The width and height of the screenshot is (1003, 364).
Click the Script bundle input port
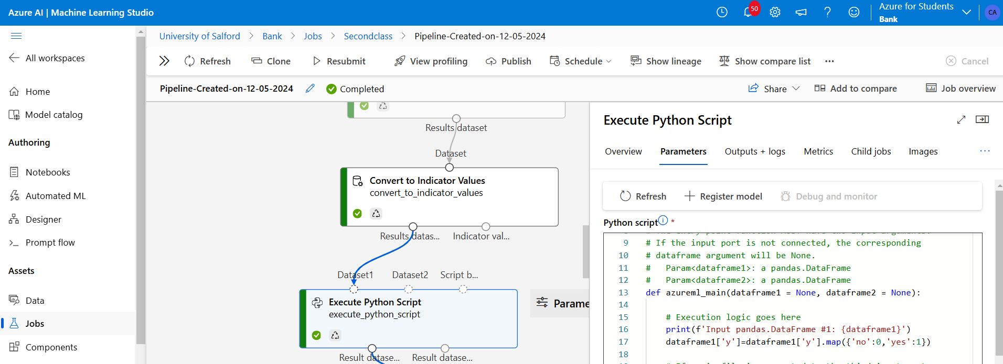463,289
